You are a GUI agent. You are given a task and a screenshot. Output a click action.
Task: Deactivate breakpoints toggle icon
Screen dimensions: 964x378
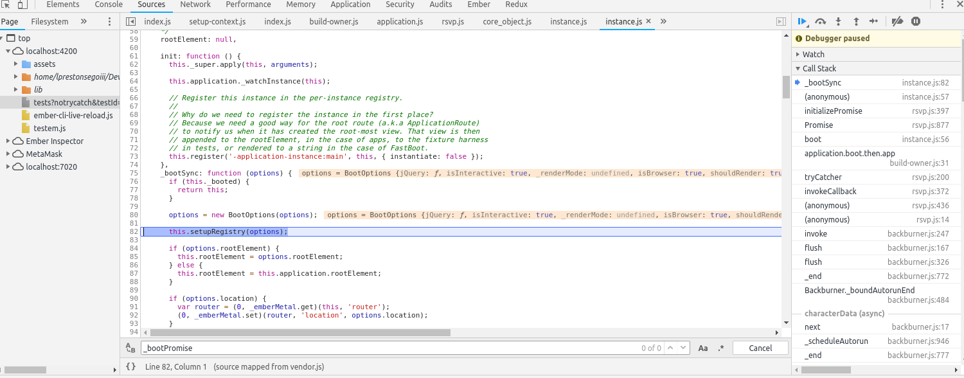(898, 21)
